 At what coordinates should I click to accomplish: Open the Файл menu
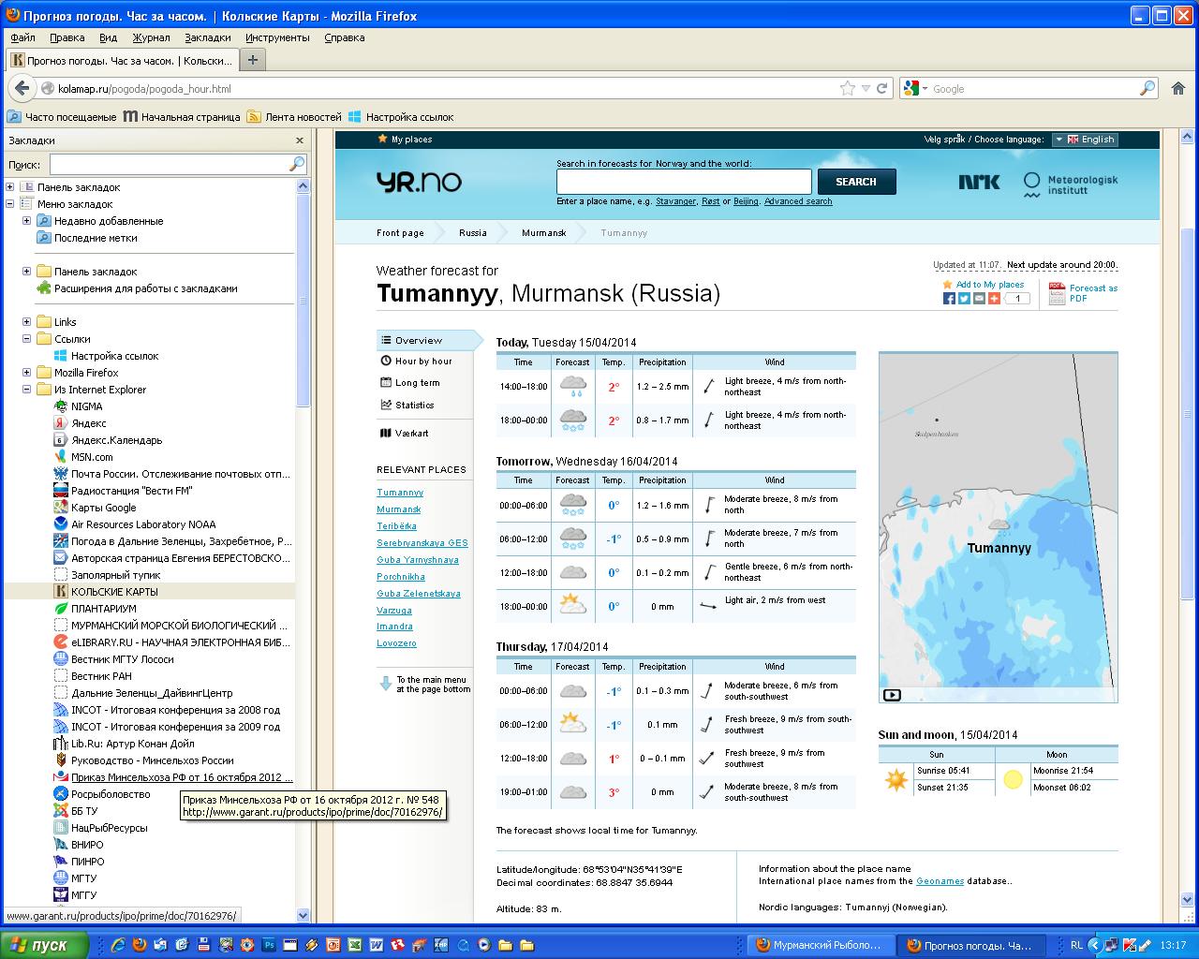tap(23, 37)
